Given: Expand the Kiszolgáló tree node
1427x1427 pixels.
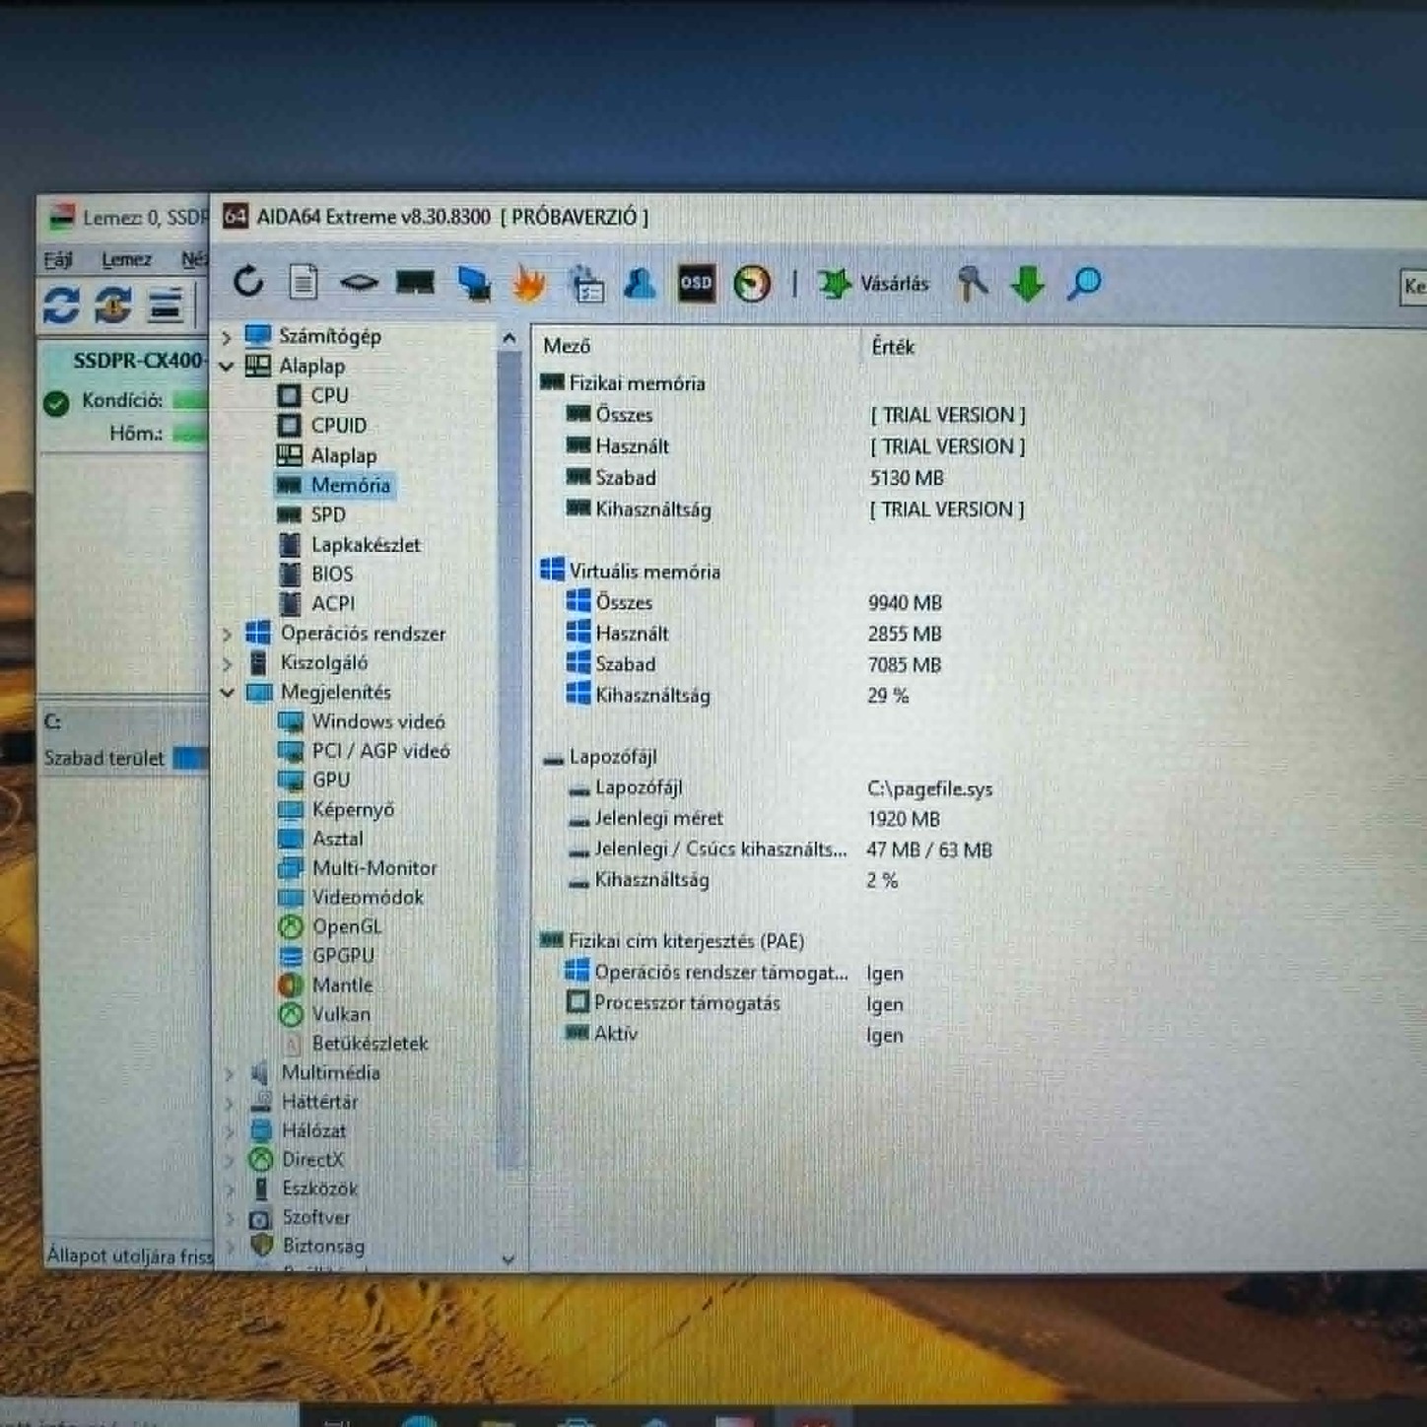Looking at the screenshot, I should [x=227, y=663].
